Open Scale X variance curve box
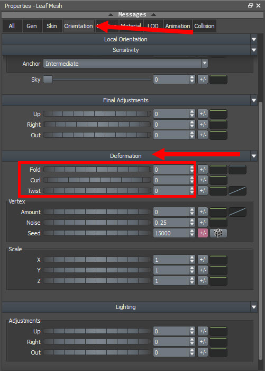 point(218,260)
